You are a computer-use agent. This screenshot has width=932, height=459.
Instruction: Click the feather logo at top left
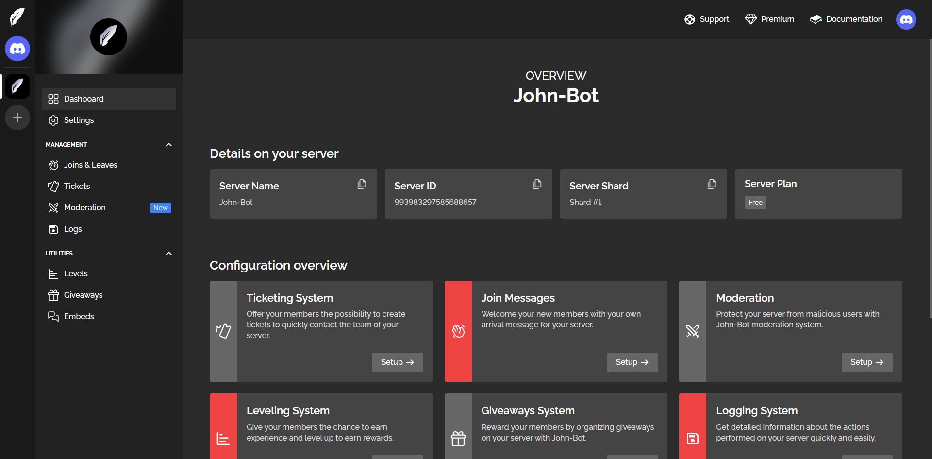click(17, 17)
